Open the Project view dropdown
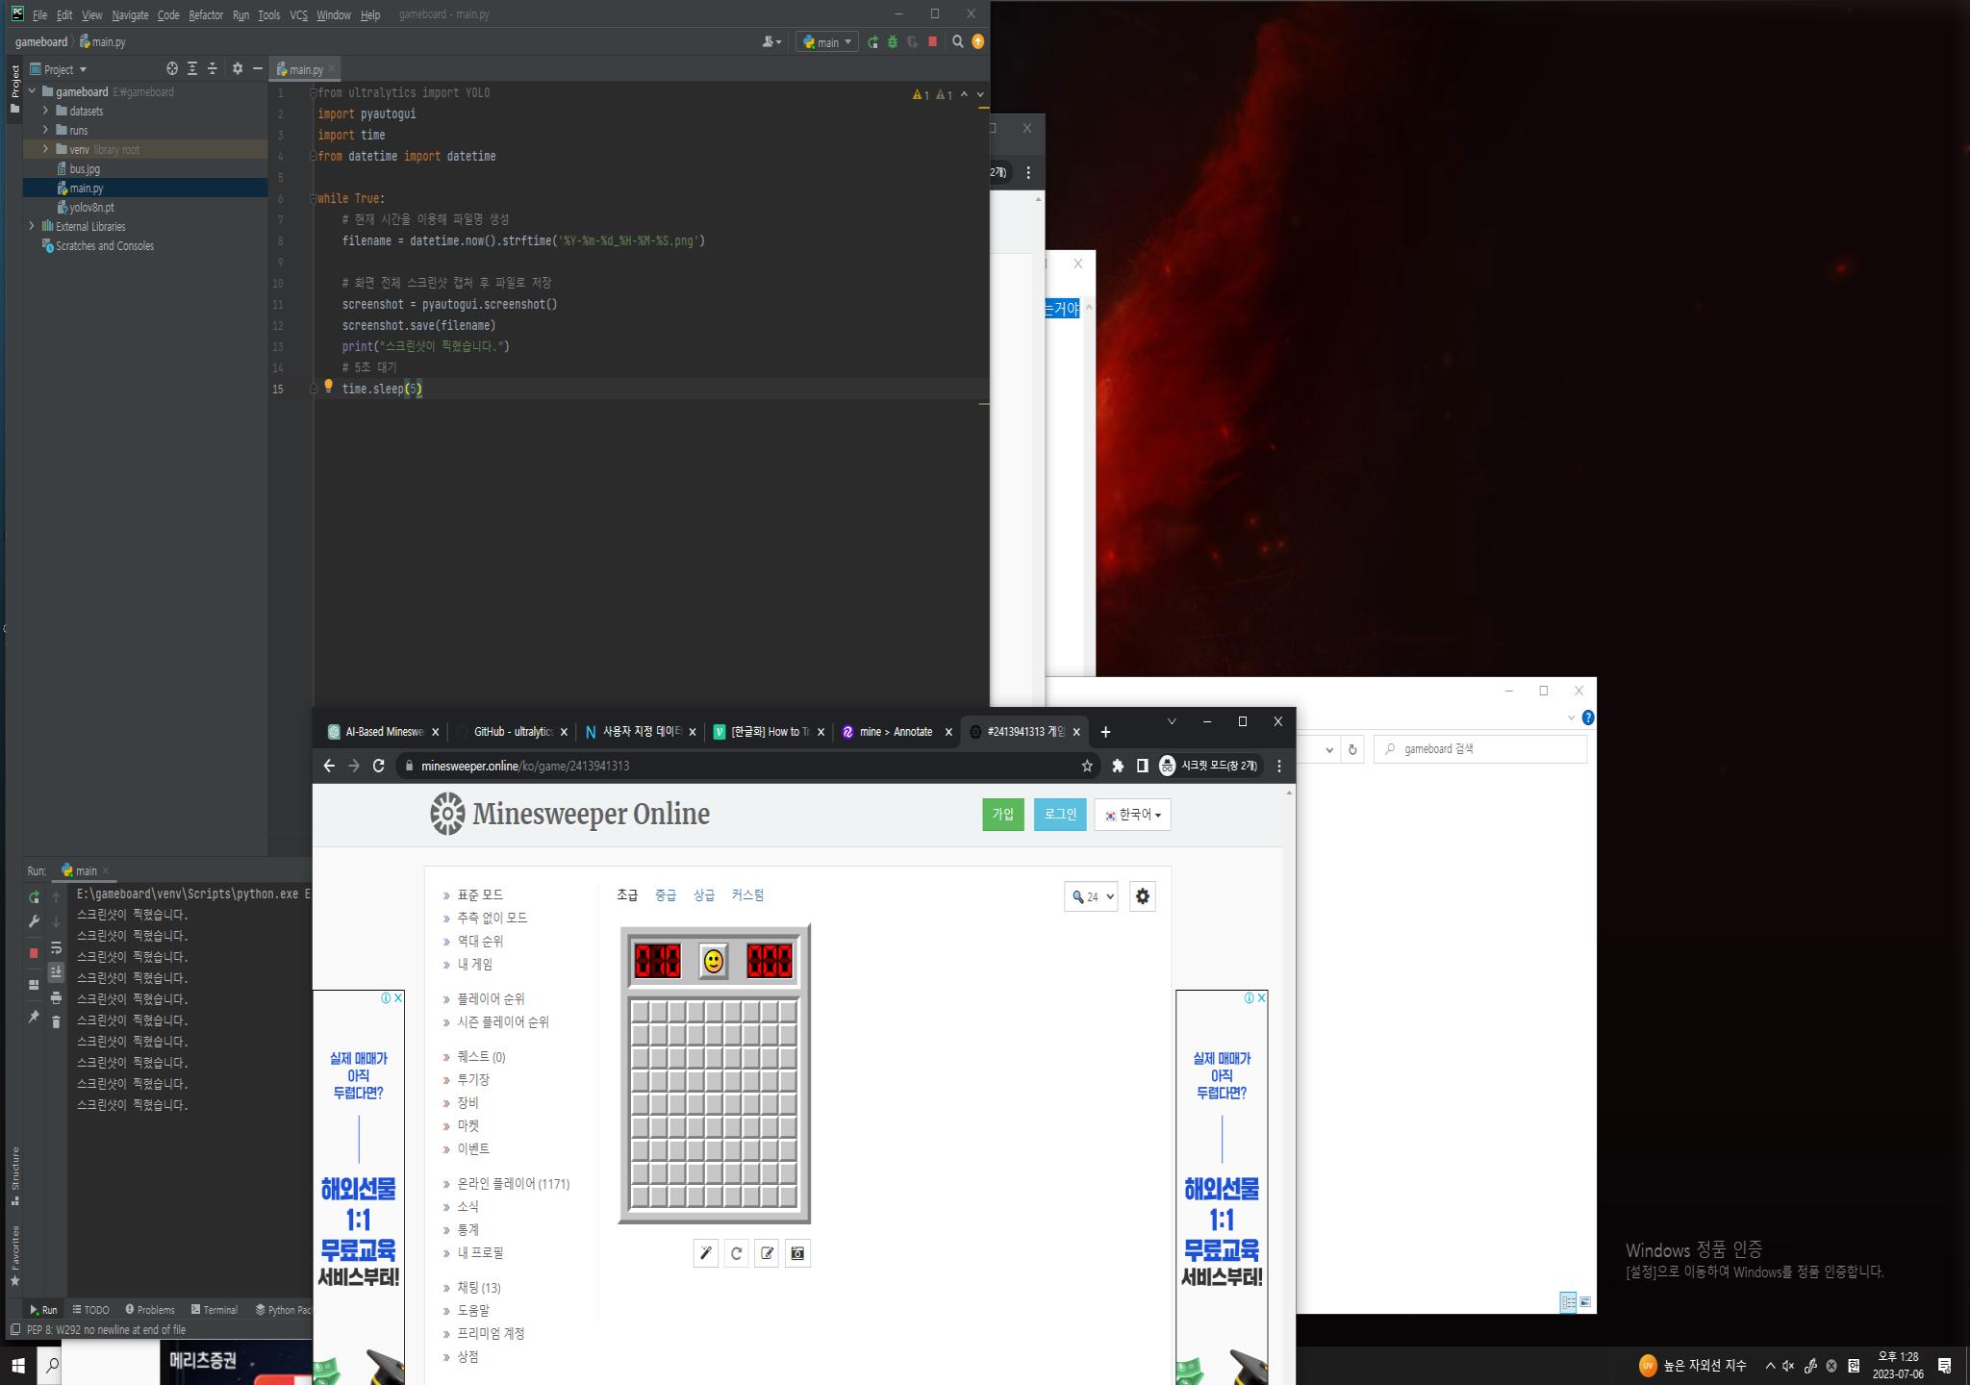1970x1385 pixels. tap(59, 69)
